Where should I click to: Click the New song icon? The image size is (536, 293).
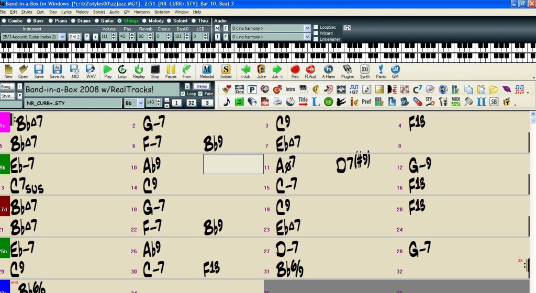8,71
